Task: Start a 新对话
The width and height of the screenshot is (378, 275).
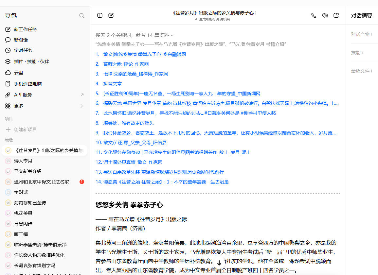Action: pyautogui.click(x=45, y=40)
